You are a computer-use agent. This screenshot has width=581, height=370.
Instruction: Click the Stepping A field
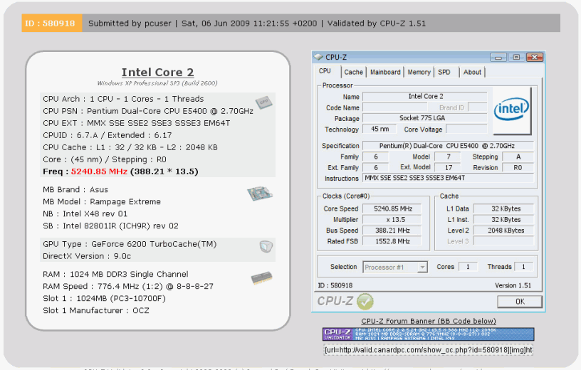518,157
